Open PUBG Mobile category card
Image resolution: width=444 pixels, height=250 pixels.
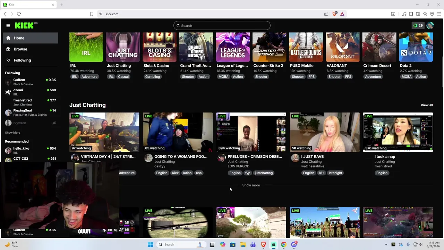coord(306,47)
